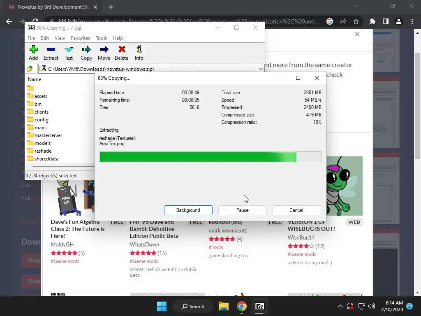Image resolution: width=421 pixels, height=316 pixels.
Task: Open the View menu in 7-Zip
Action: (x=60, y=38)
